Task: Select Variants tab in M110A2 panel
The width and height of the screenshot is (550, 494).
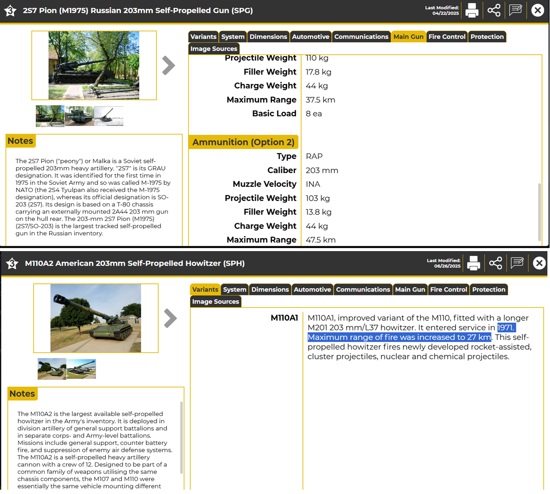Action: (205, 289)
